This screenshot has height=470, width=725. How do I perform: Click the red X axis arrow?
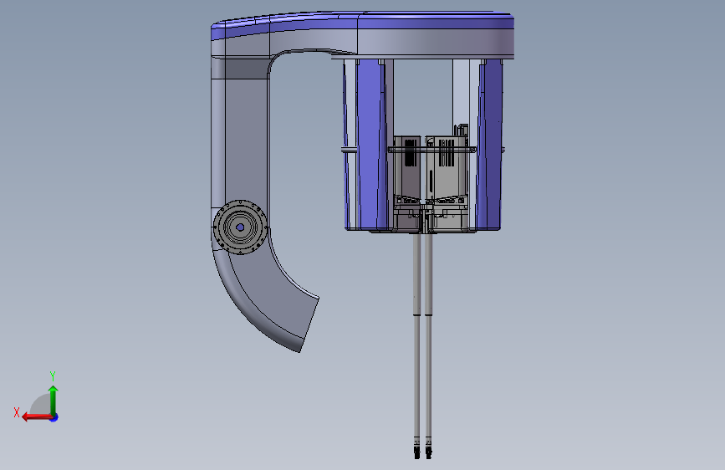[x=36, y=417]
